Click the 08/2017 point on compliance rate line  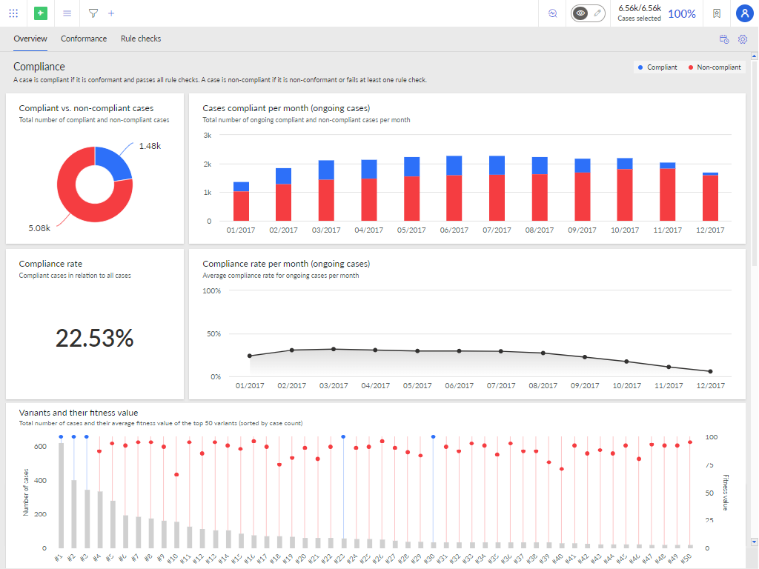[543, 353]
